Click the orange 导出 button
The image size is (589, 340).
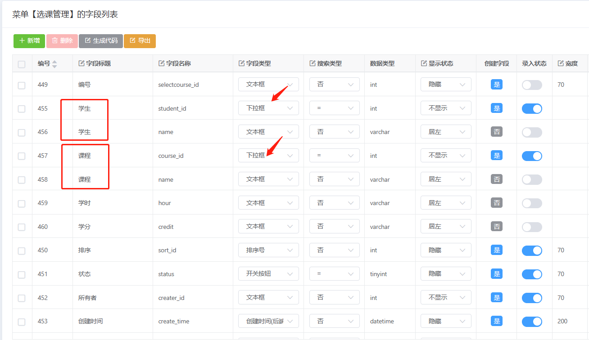pos(140,41)
